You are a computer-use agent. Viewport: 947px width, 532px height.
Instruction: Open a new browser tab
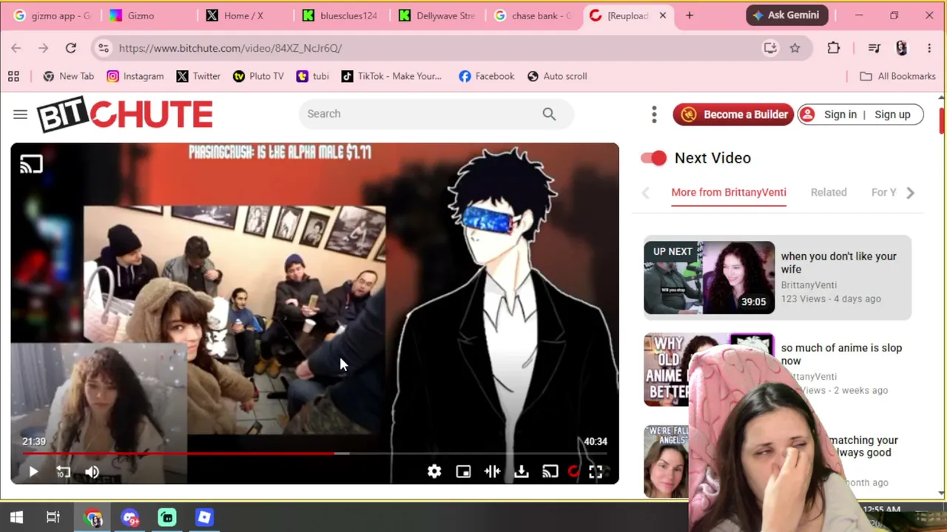[689, 16]
